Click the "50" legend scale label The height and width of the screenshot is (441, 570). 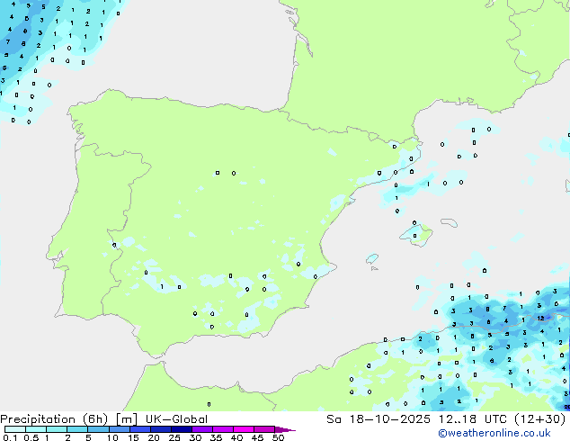click(278, 437)
